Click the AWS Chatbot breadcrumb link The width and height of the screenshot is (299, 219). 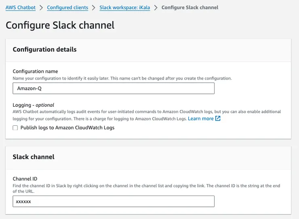pos(21,8)
